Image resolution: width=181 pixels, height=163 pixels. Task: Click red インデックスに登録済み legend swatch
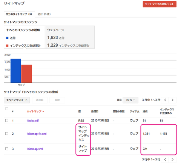click(x=7, y=46)
